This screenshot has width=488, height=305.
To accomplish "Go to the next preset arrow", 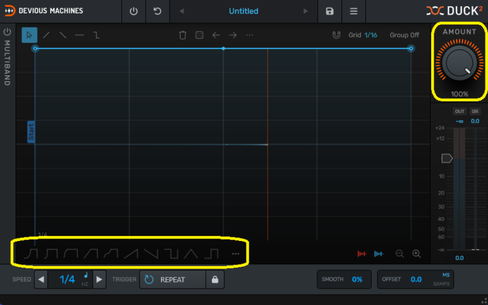I will pyautogui.click(x=306, y=12).
